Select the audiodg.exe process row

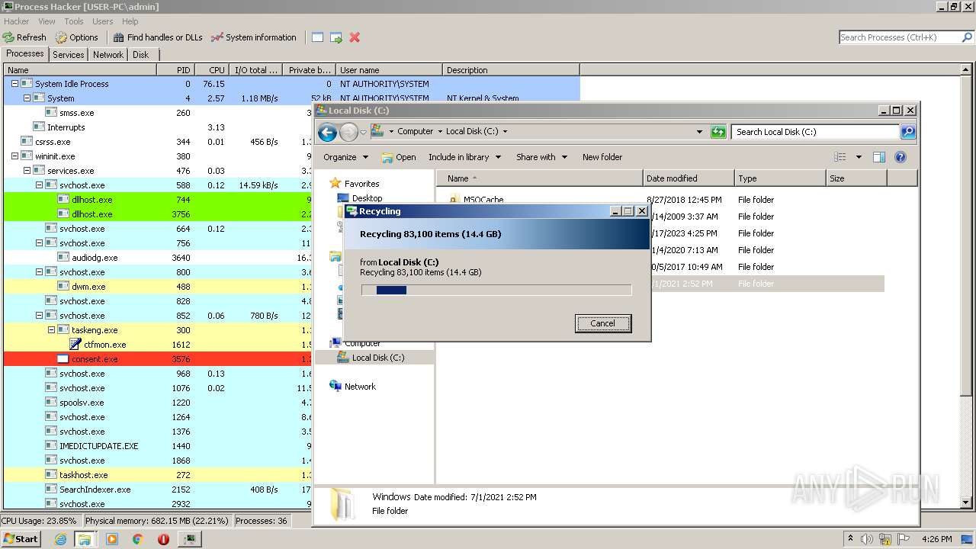pyautogui.click(x=159, y=258)
